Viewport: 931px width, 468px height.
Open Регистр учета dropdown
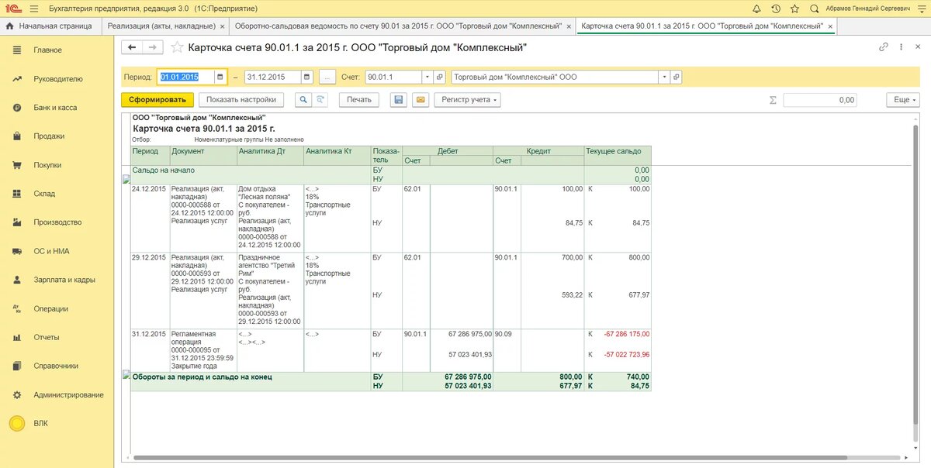[468, 100]
